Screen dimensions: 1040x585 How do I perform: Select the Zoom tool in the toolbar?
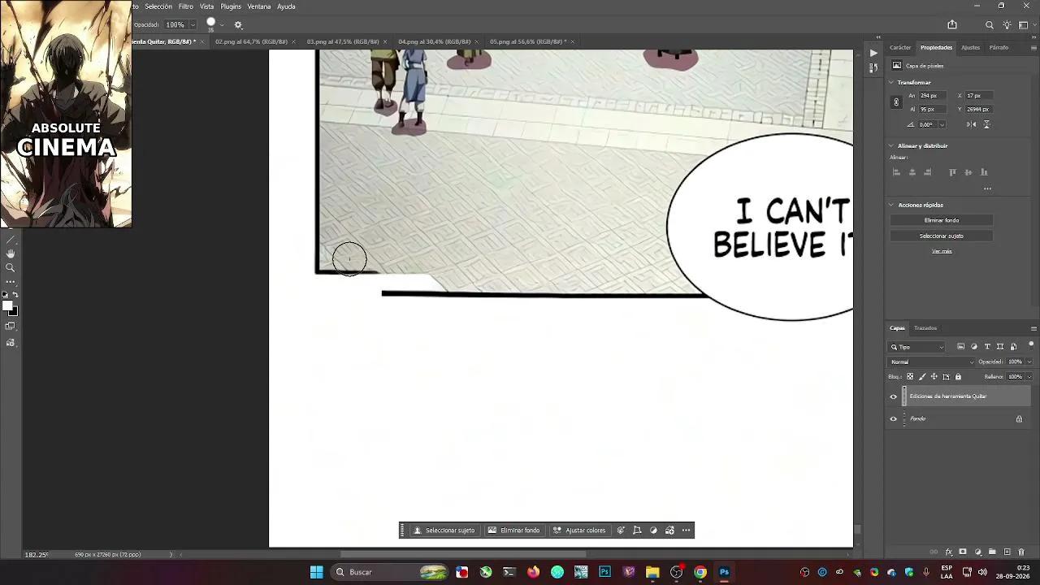pos(11,267)
